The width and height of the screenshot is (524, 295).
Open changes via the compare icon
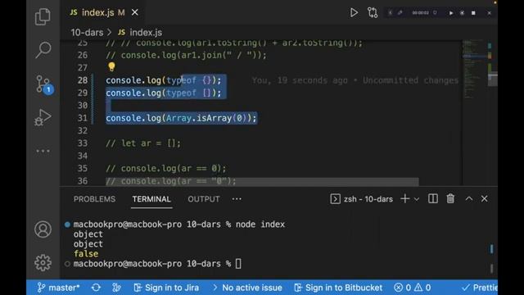point(373,13)
